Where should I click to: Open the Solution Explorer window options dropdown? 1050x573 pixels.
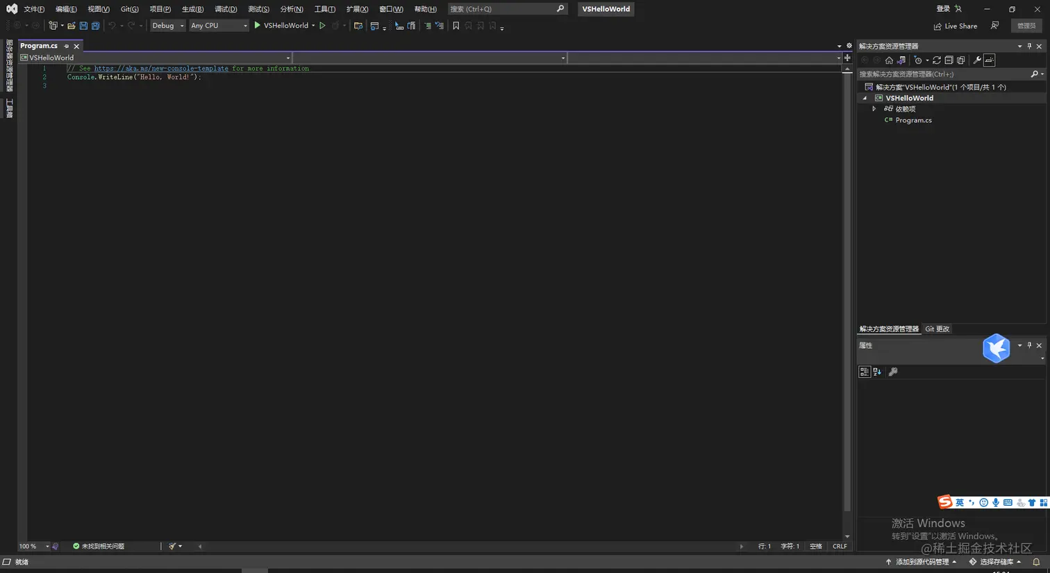coord(1019,46)
